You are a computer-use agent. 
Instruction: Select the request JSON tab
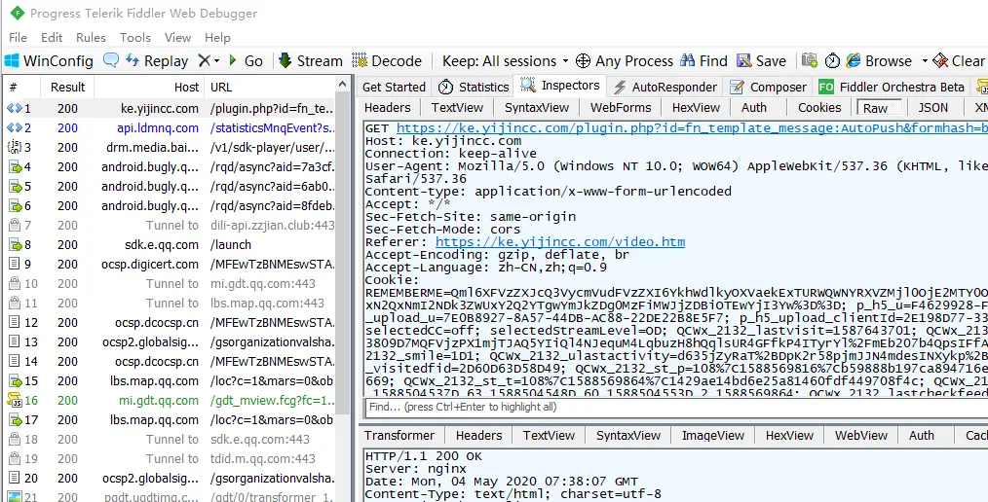point(932,108)
